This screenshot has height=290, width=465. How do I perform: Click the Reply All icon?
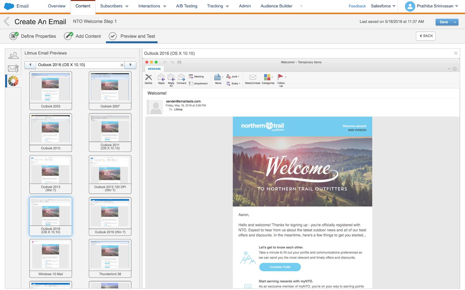pyautogui.click(x=171, y=77)
